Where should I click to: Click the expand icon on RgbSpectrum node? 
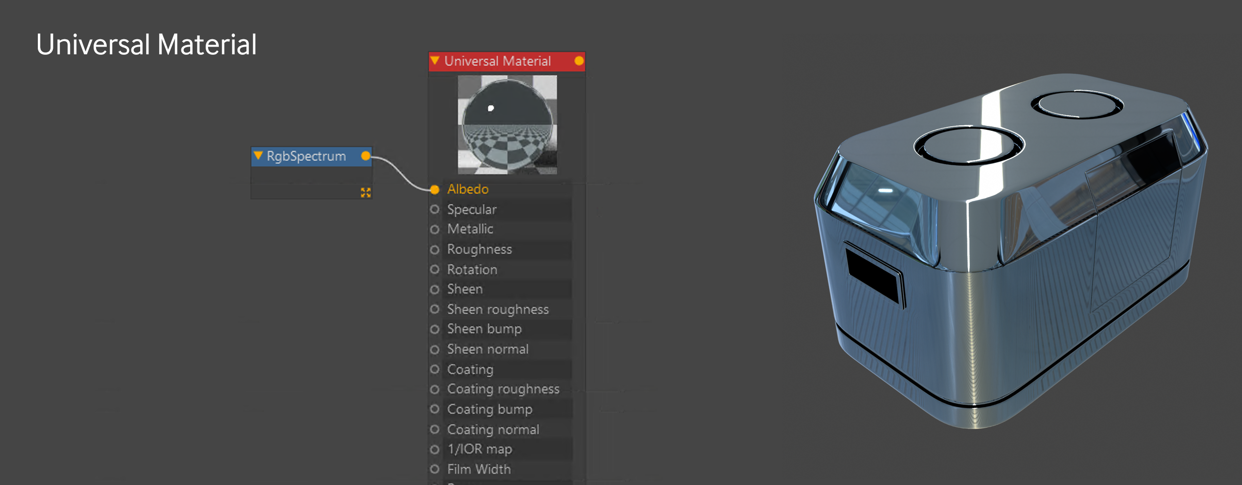click(x=365, y=193)
